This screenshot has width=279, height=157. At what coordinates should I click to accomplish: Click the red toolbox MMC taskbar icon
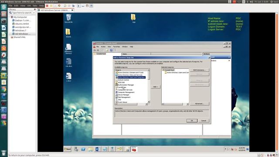pos(134,149)
